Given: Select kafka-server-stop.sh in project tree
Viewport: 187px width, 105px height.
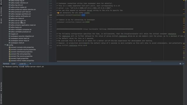Looking at the screenshot, I should point(18,23).
